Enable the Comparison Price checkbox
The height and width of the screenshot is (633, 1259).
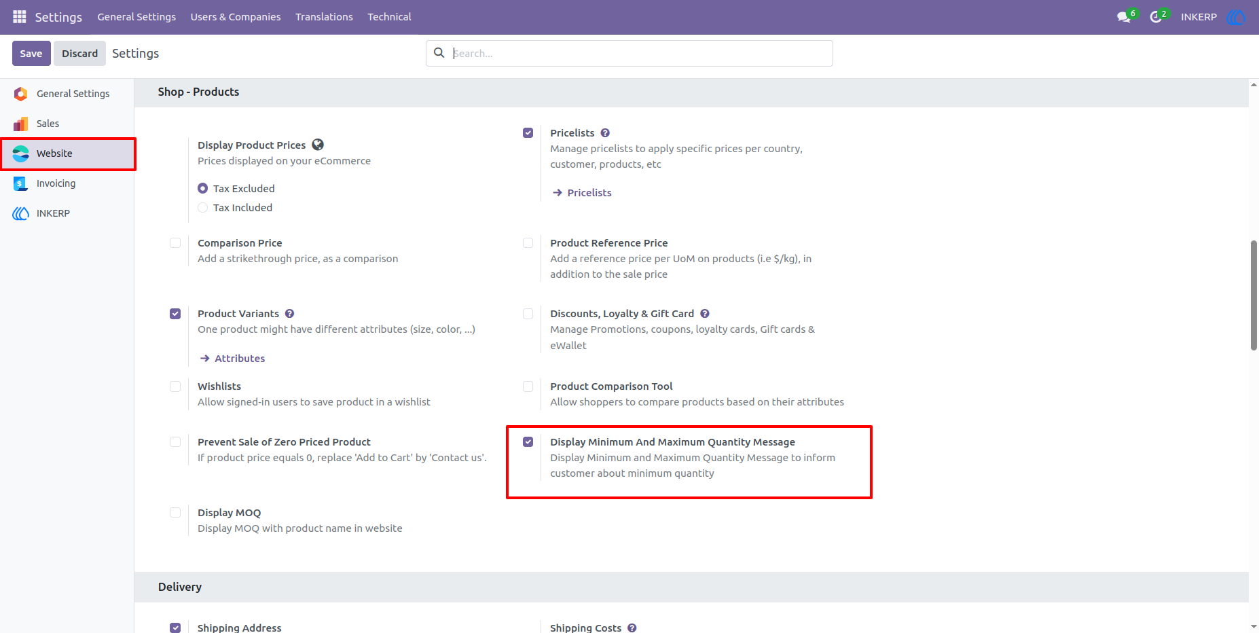[x=175, y=243]
